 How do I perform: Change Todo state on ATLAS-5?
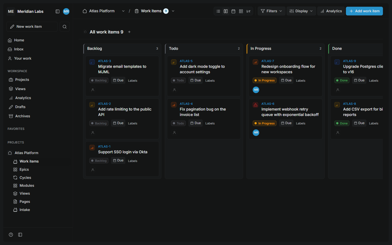pos(178,81)
